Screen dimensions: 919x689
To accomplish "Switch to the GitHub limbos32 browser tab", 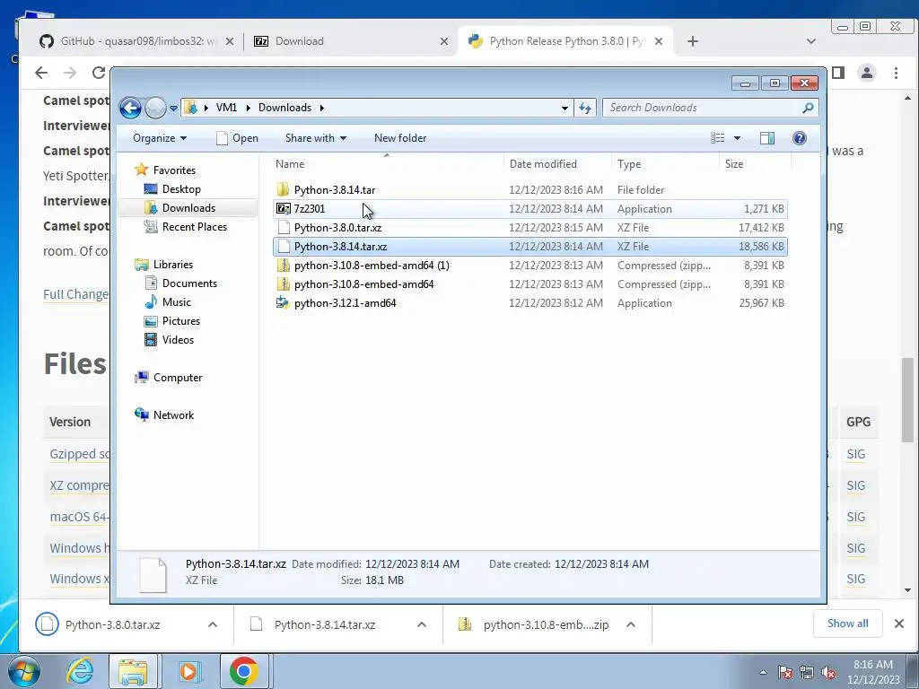I will pyautogui.click(x=136, y=41).
